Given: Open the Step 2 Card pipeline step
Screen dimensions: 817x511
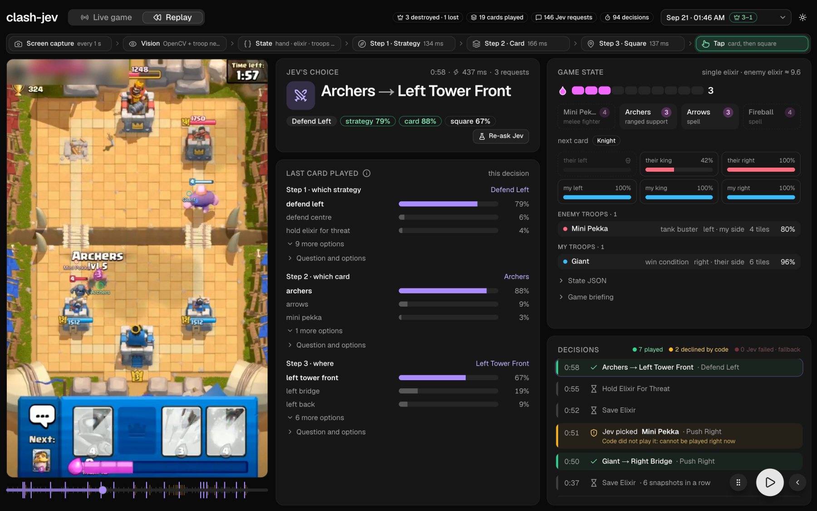Looking at the screenshot, I should coord(518,44).
